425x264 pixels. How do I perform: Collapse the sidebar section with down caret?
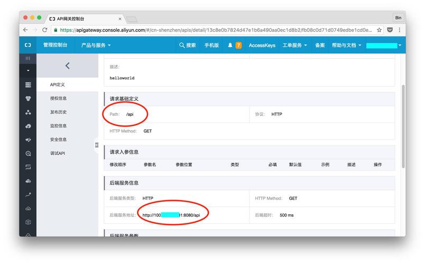tap(28, 70)
